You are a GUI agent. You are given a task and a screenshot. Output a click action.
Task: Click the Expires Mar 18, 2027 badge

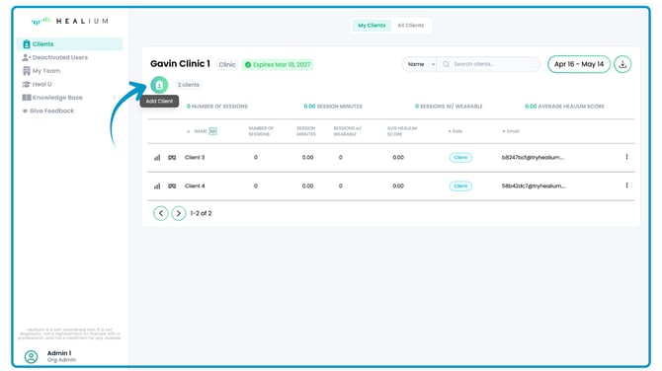278,64
